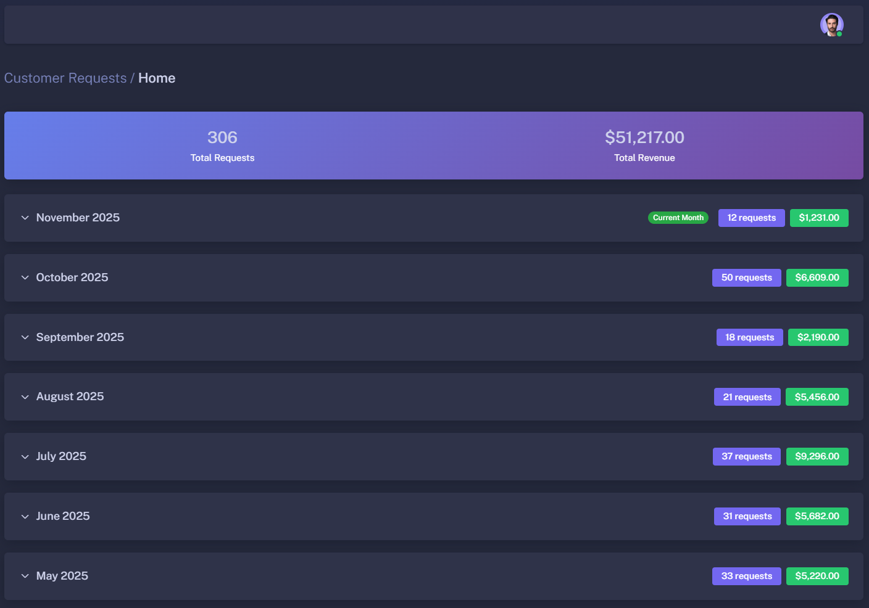Click the 306 Total Requests stat
869x608 pixels.
pos(222,146)
